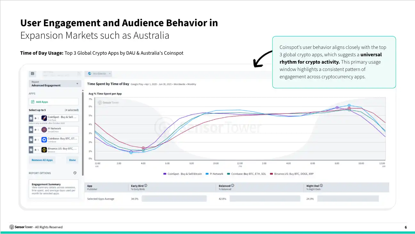Click the '12:00 PM' x-axis label
This screenshot has height=234, width=415.
[240, 165]
